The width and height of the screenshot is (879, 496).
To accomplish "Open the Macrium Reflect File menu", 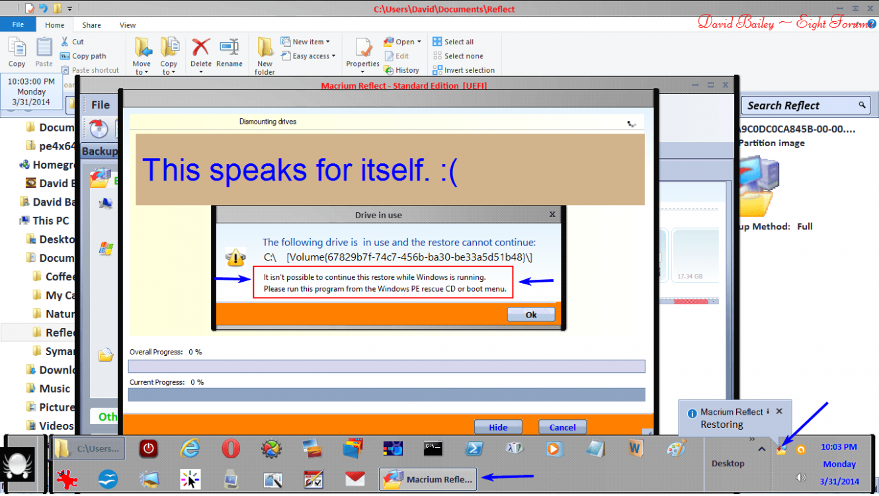I will (x=101, y=105).
